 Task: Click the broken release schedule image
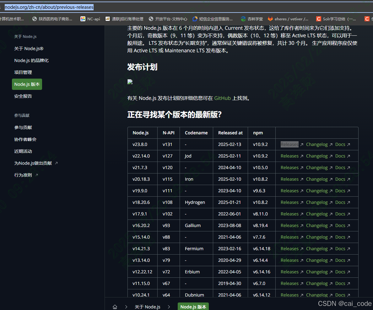[x=130, y=82]
